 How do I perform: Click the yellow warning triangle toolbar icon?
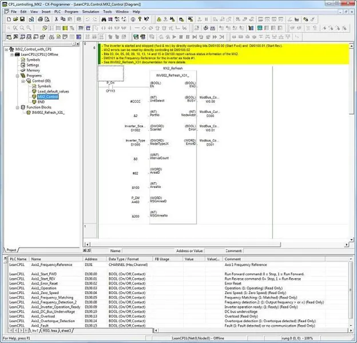(x=158, y=19)
